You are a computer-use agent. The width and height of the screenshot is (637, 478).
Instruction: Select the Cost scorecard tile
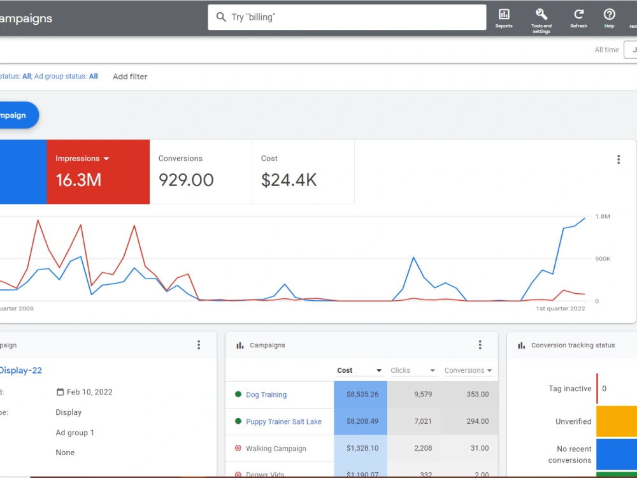303,172
